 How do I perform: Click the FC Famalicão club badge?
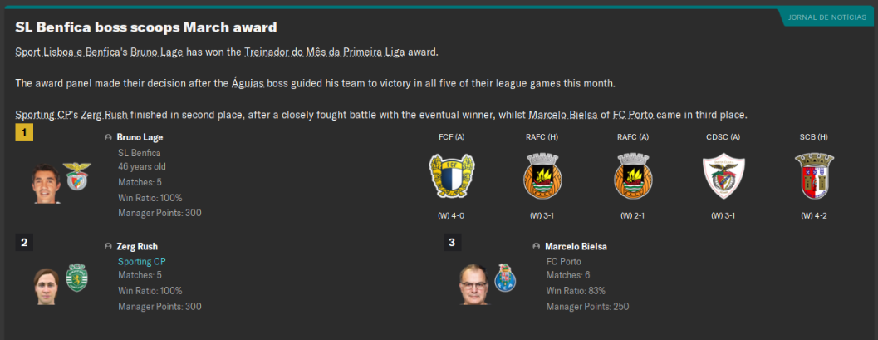coord(451,175)
